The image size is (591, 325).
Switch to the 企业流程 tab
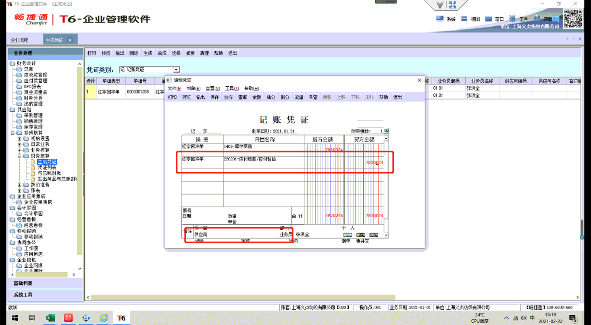(x=19, y=40)
